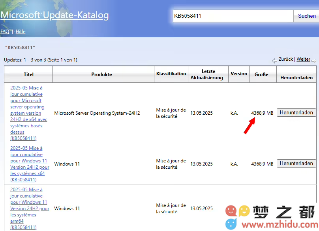The height and width of the screenshot is (231, 319).
Task: Sort by the Klassifikation column header
Action: point(171,74)
